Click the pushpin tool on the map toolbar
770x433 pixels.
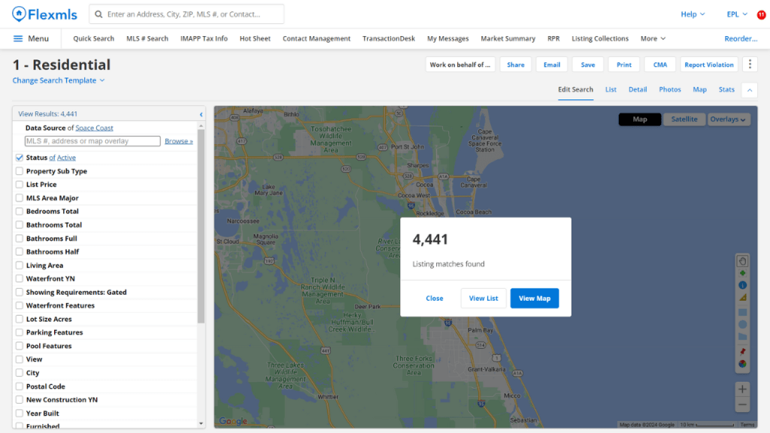[x=742, y=351]
